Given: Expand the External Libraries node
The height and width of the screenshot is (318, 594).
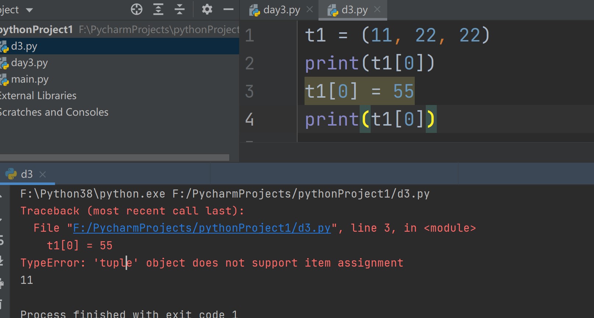Looking at the screenshot, I should tap(38, 96).
